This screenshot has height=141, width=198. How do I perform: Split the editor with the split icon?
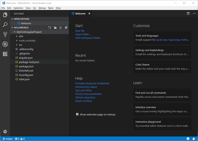(188, 14)
